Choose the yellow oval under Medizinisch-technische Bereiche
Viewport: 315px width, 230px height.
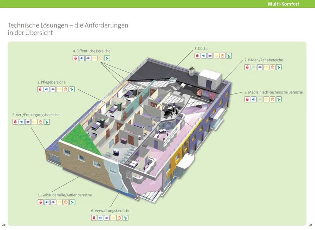pos(266,99)
